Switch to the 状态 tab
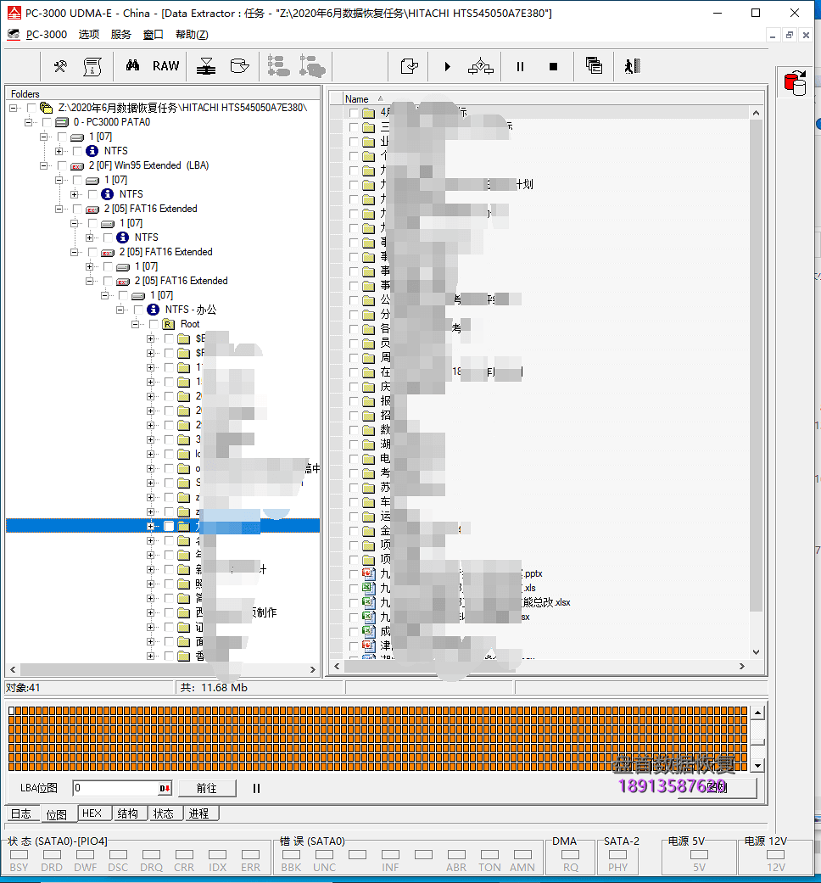The width and height of the screenshot is (821, 883). click(x=164, y=813)
